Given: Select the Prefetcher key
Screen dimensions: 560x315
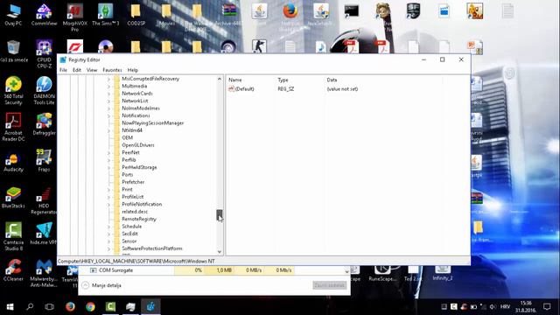Looking at the screenshot, I should tap(133, 182).
